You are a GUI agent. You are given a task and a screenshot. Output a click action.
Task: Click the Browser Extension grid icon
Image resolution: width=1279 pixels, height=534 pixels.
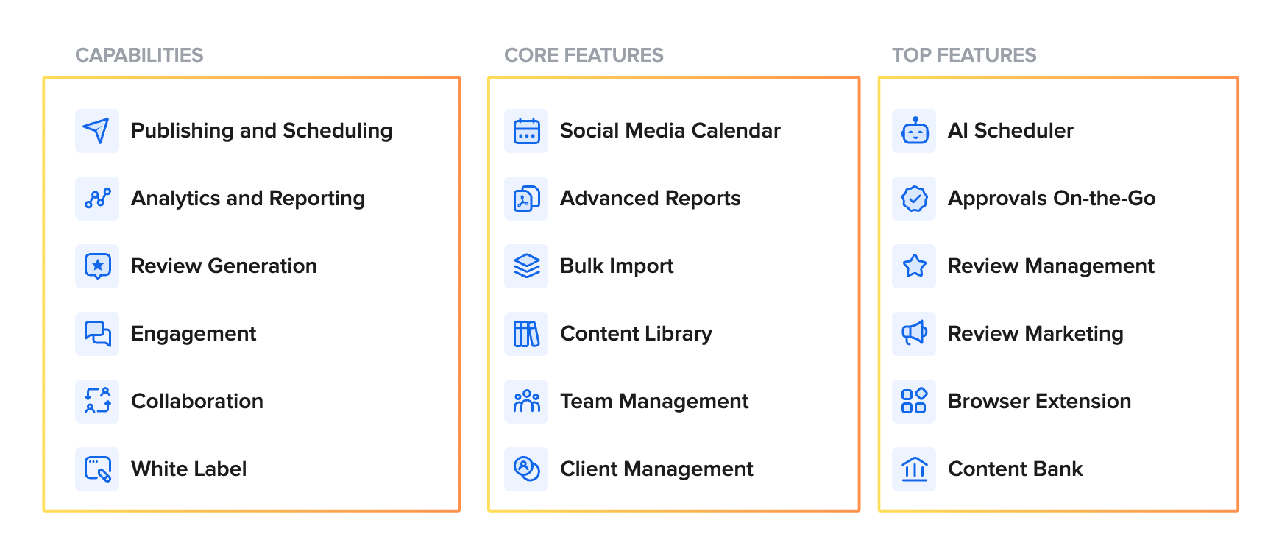click(914, 402)
